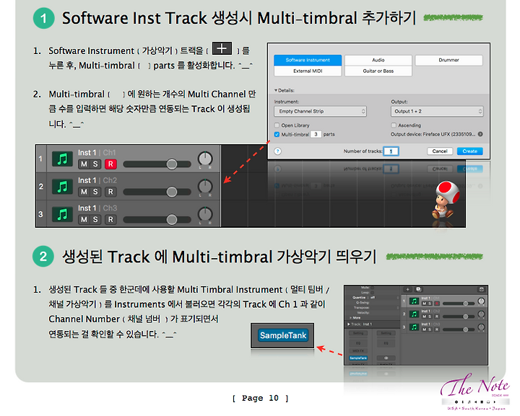Click track 1 instrument icon in small screenshot
Viewport: 520px width, 416px height.
414,301
